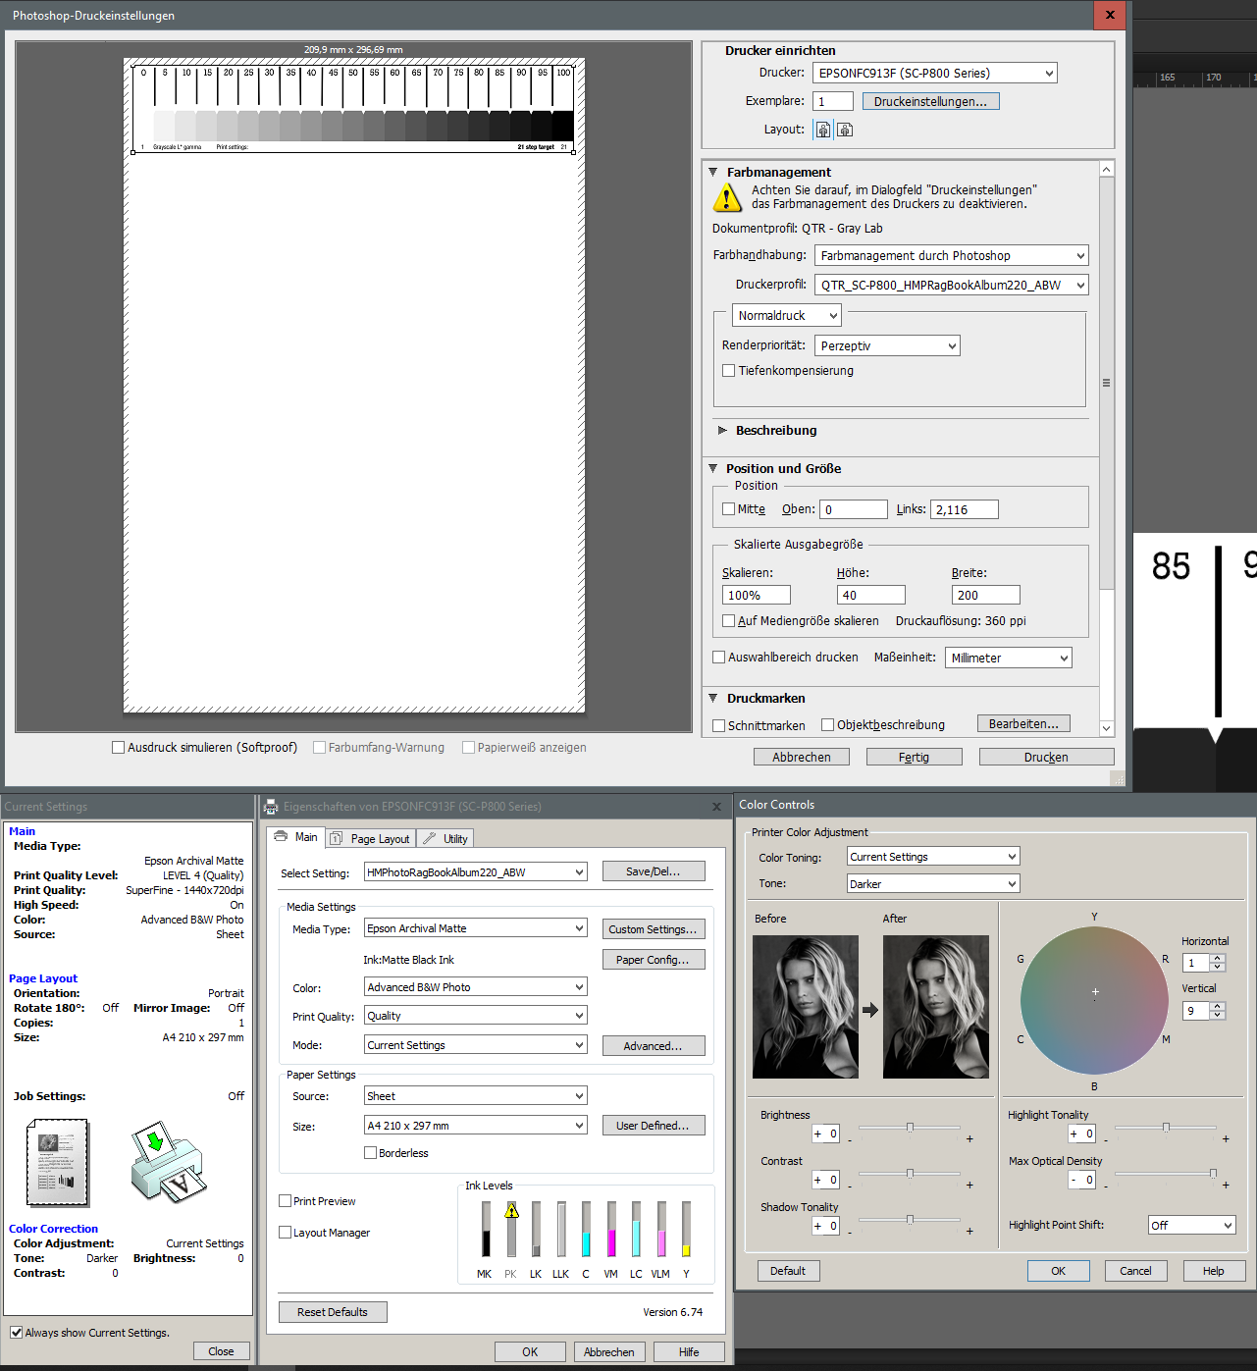Open the Utility tab
The width and height of the screenshot is (1257, 1371).
[x=446, y=839]
